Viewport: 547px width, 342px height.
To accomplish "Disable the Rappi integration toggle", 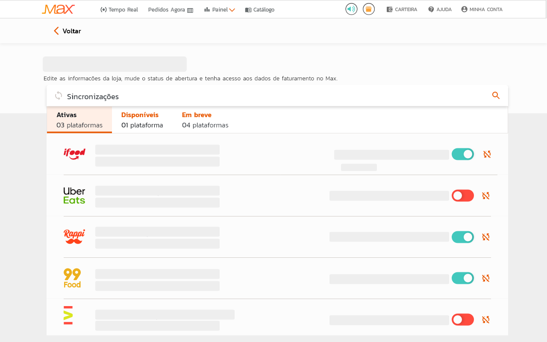I will [463, 237].
